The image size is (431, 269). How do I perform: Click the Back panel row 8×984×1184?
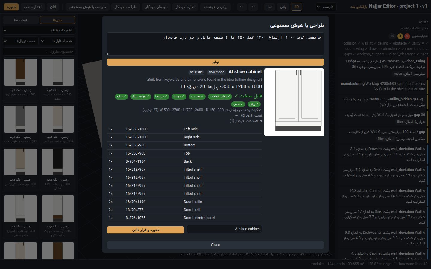[x=184, y=161]
